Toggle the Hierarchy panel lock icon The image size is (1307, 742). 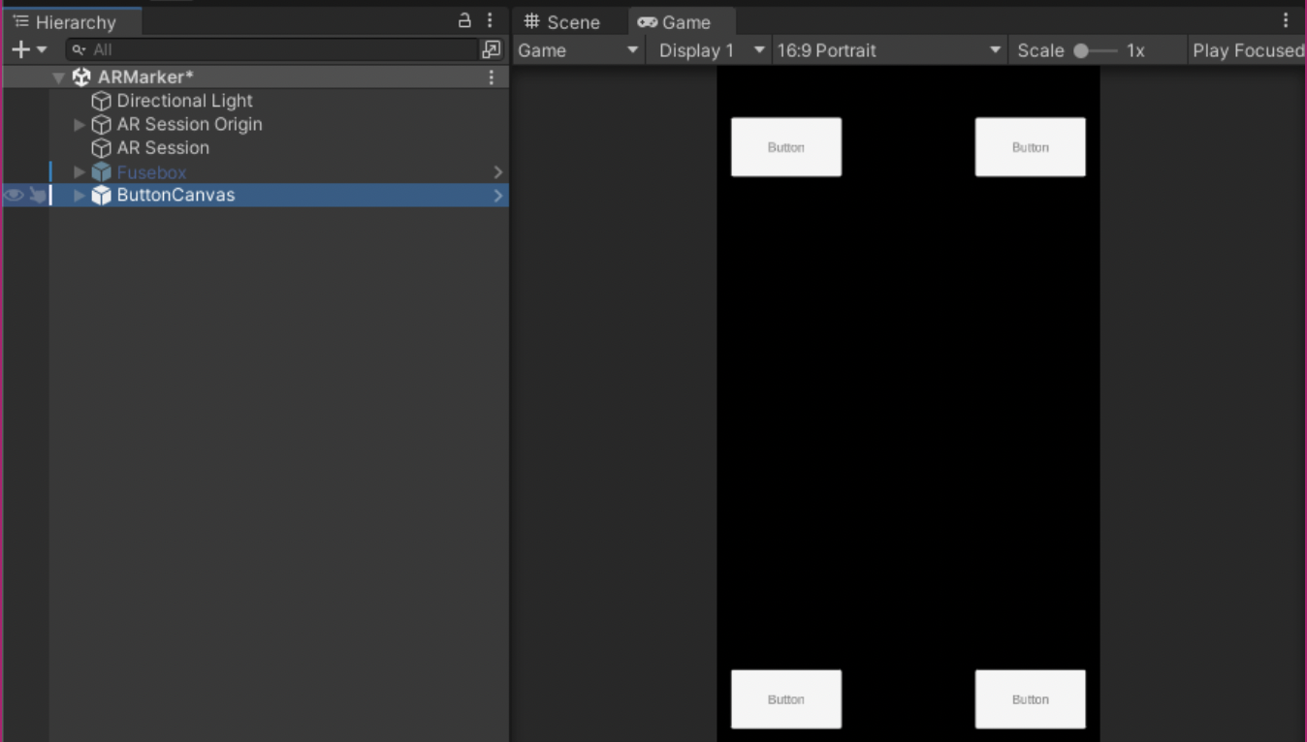tap(464, 20)
